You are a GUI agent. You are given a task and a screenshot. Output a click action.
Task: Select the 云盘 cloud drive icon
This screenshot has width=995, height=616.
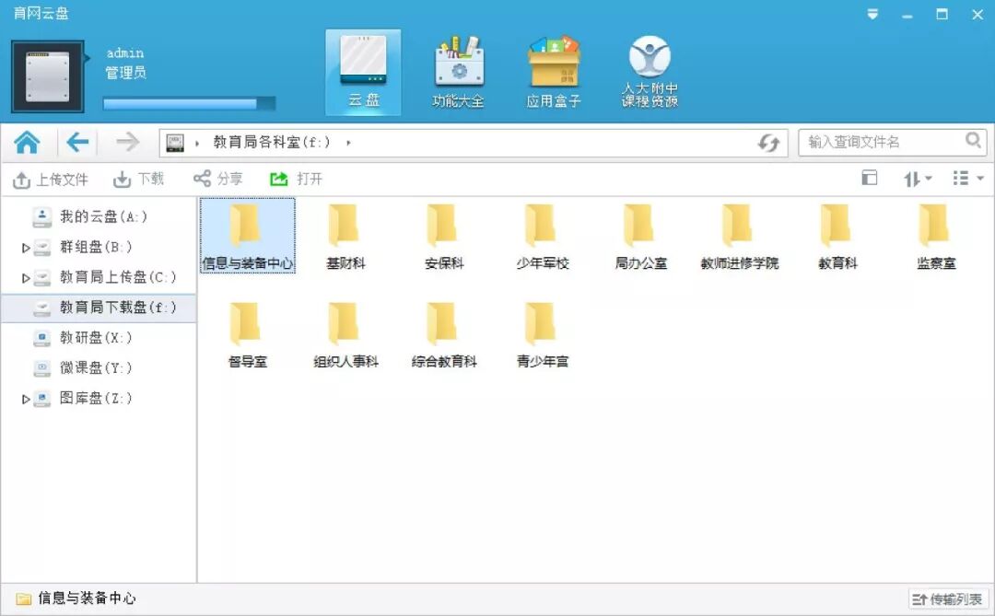click(363, 69)
